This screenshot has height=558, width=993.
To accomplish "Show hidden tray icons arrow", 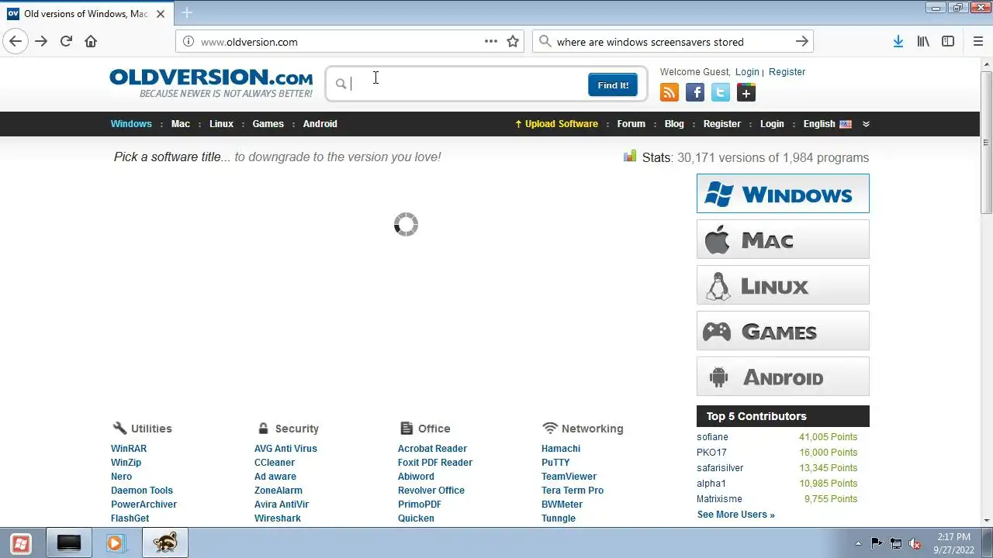I will [x=857, y=544].
